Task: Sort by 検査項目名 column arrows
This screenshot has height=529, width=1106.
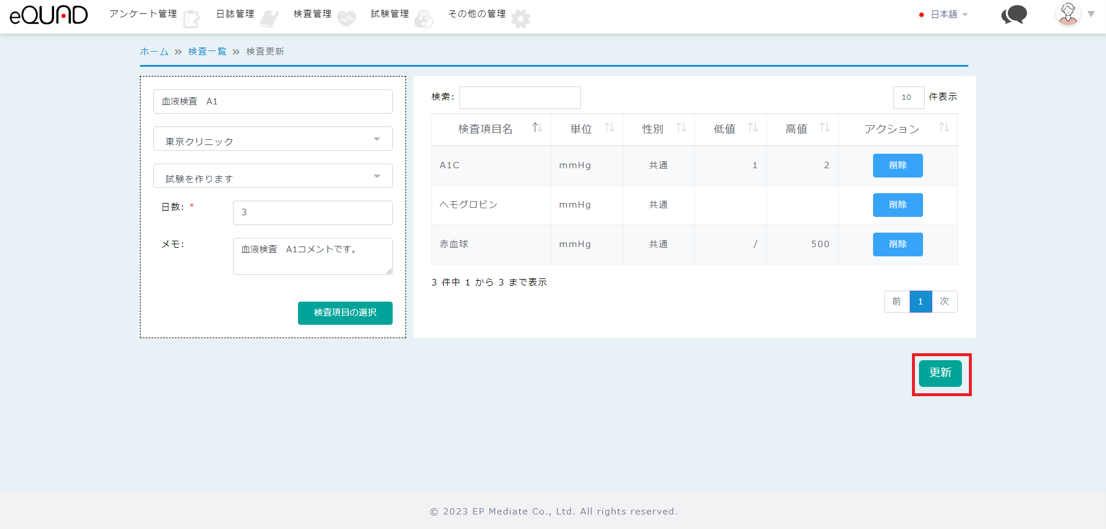Action: coord(537,128)
